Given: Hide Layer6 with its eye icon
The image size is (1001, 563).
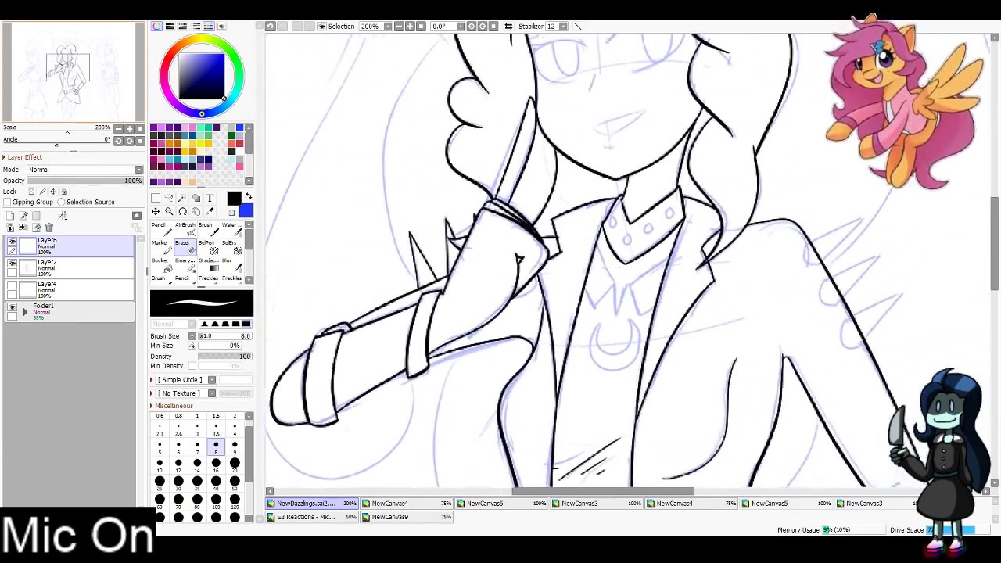Looking at the screenshot, I should click(12, 242).
